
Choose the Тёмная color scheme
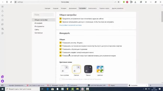(88, 69)
